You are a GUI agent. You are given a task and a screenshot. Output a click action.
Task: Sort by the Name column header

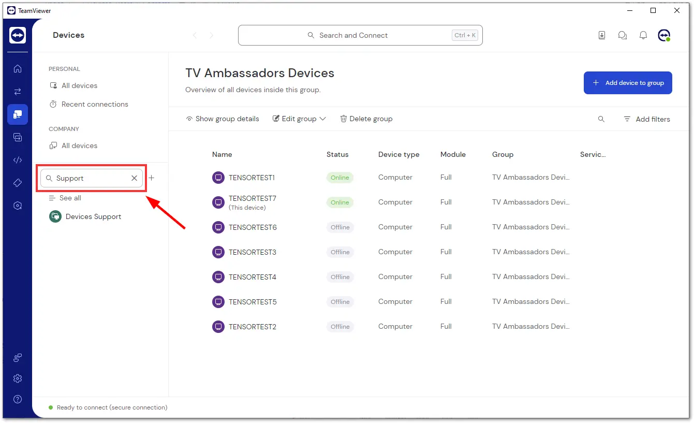pyautogui.click(x=222, y=154)
